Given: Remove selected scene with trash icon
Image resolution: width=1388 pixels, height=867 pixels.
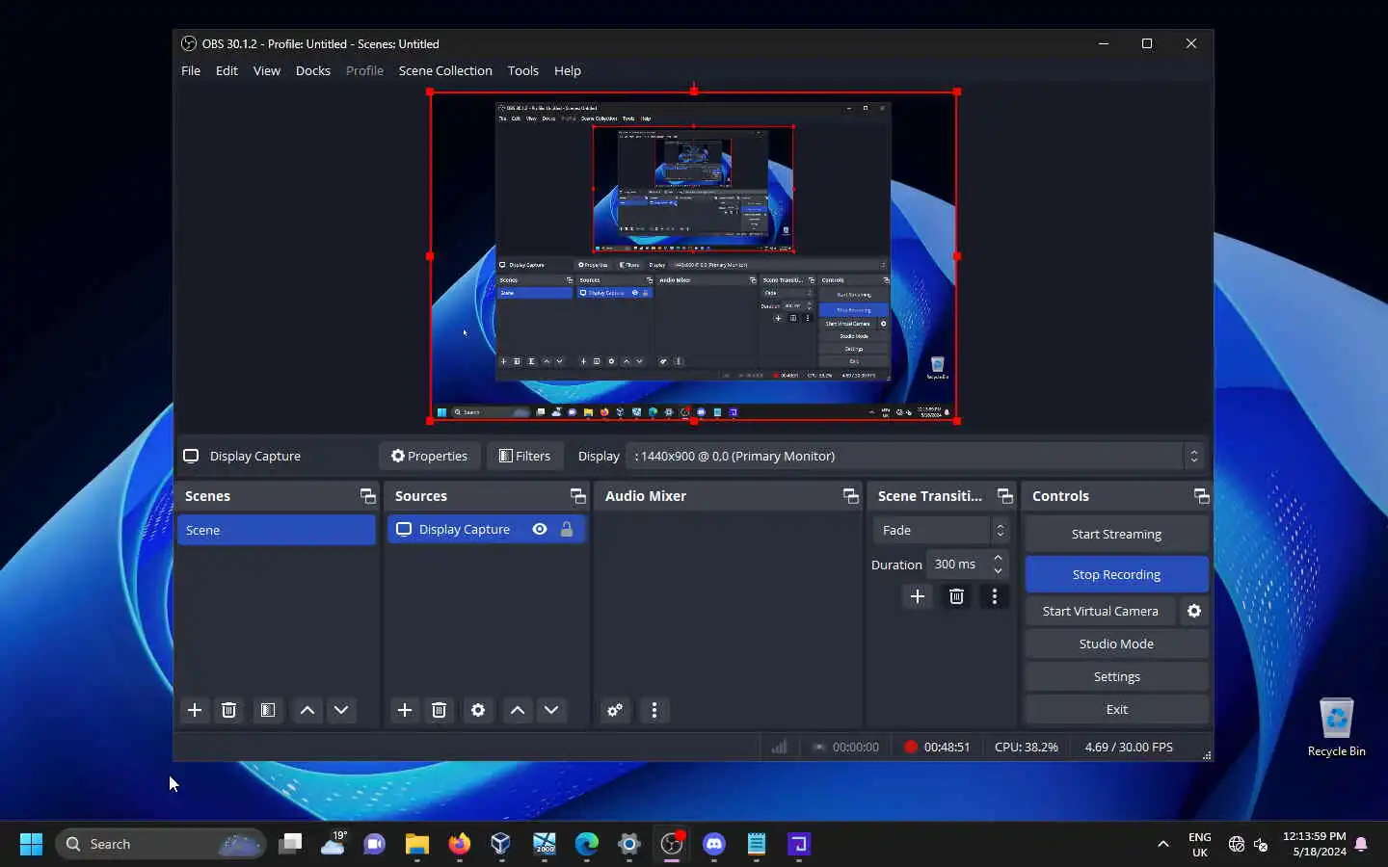Looking at the screenshot, I should [x=228, y=710].
